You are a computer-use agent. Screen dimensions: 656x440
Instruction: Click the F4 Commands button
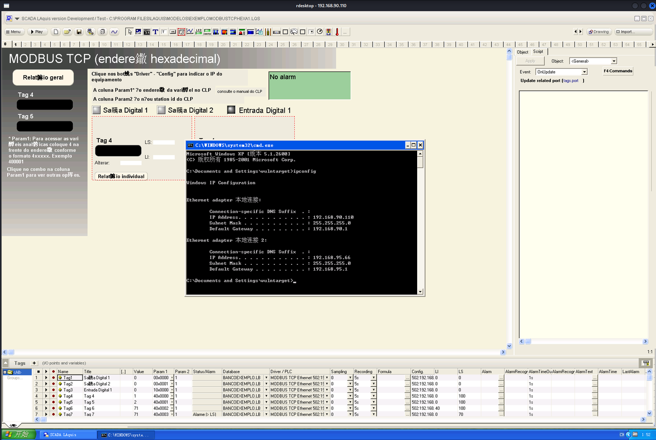tap(618, 71)
